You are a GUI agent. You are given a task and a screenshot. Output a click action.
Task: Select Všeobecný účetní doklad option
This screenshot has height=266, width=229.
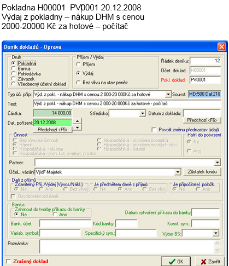(13, 84)
